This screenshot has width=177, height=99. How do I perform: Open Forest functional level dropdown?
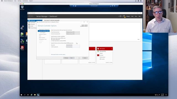pos(73,32)
